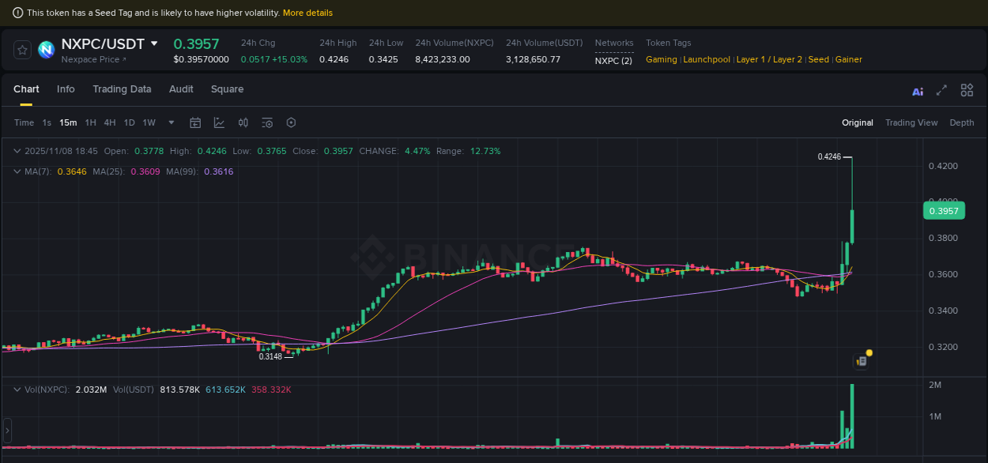Open chart settings via hexagon icon

[291, 122]
